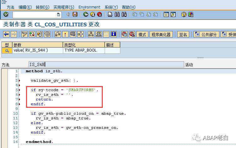The height and width of the screenshot is (148, 236).
Task: Click the Print icon
Action: [110, 14]
